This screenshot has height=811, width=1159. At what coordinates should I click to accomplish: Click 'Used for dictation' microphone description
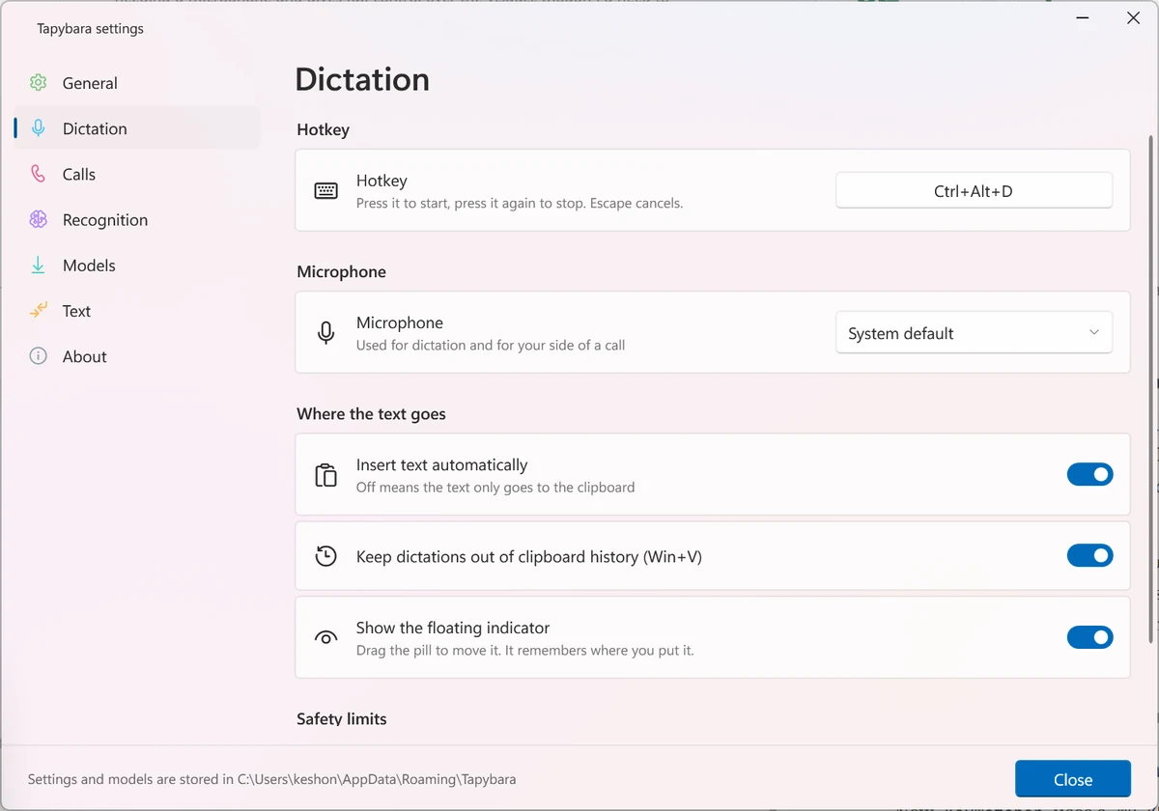491,345
